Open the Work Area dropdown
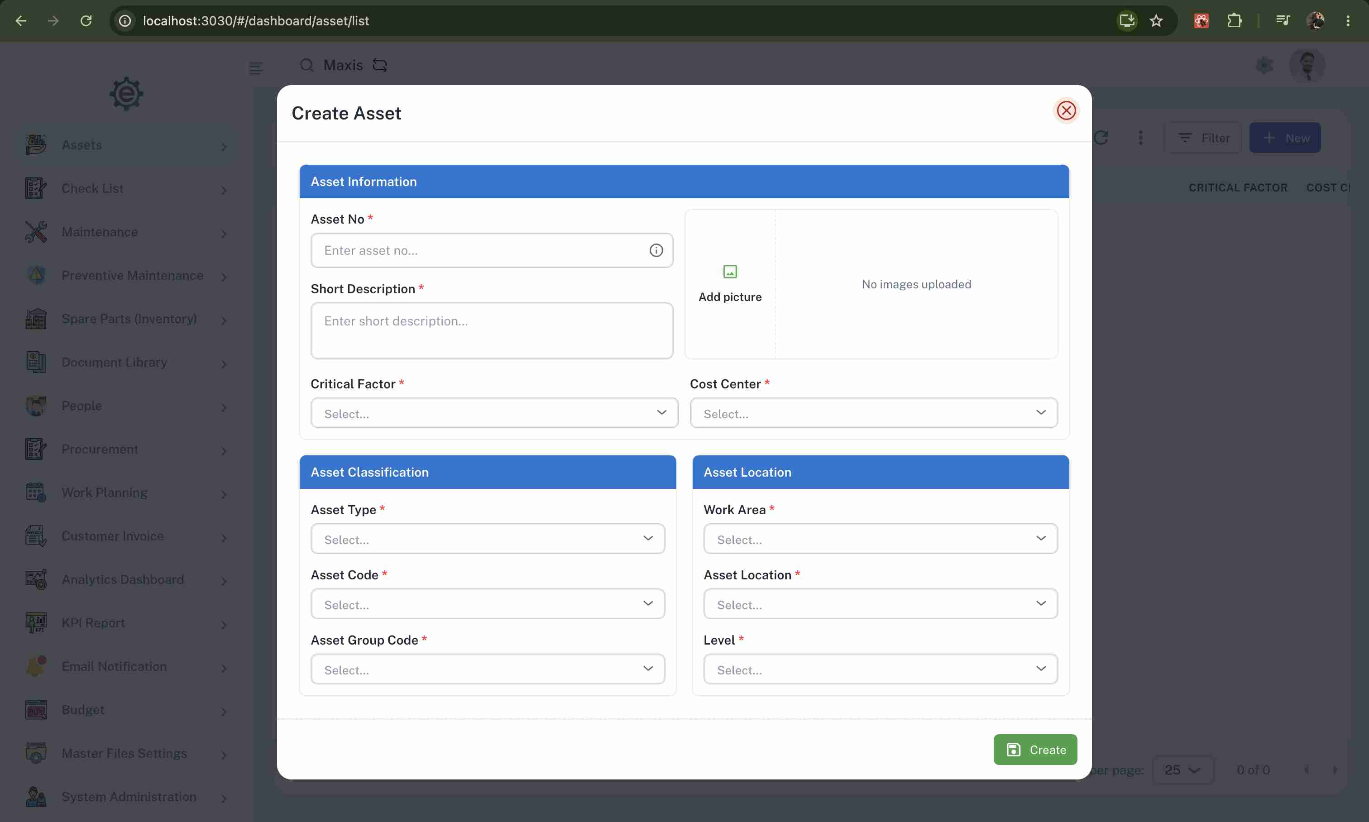The height and width of the screenshot is (822, 1369). (881, 539)
